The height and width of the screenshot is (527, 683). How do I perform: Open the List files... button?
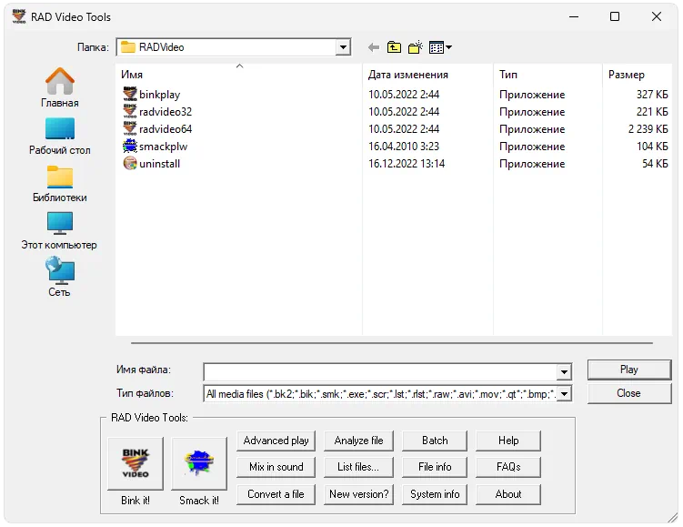[x=358, y=467]
